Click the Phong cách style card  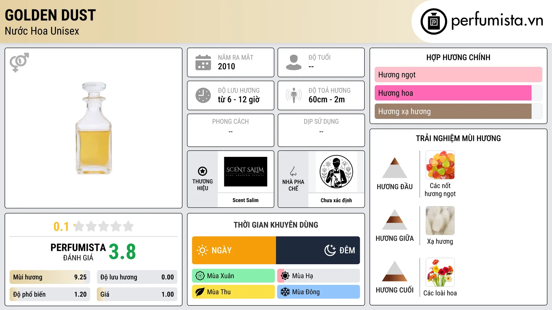click(230, 130)
